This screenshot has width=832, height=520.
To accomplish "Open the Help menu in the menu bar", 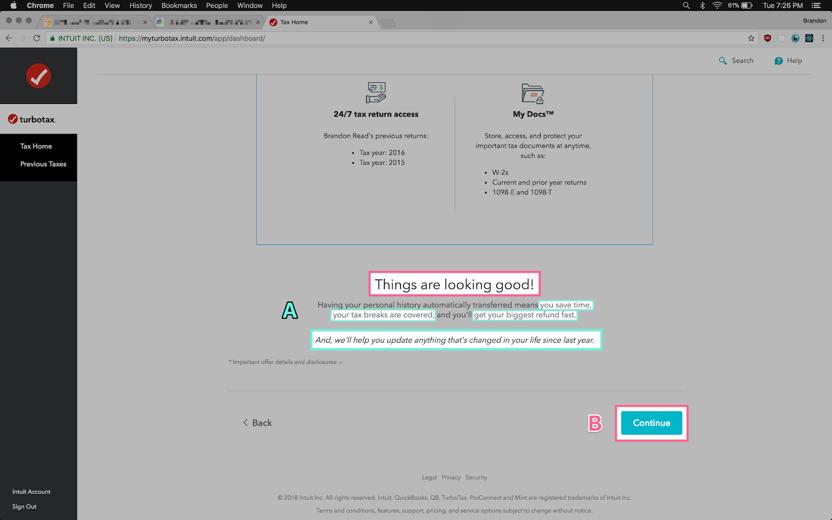I will coord(279,5).
